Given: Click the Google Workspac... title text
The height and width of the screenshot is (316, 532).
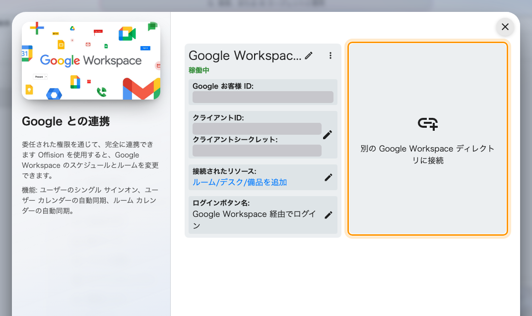Looking at the screenshot, I should [245, 55].
